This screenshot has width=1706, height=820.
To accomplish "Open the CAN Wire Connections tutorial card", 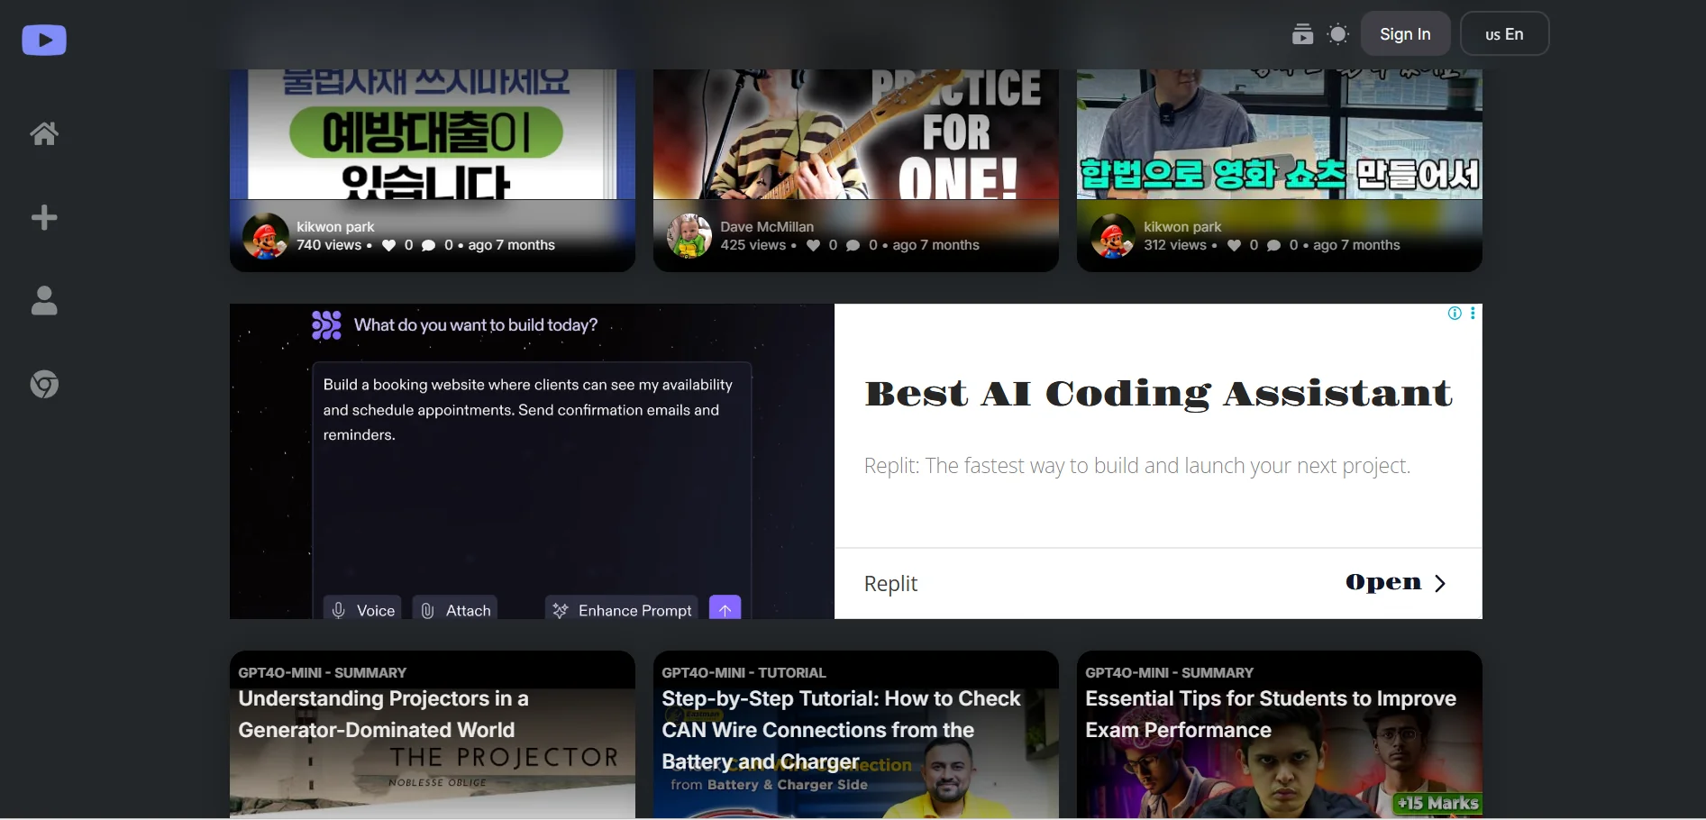I will (x=854, y=734).
